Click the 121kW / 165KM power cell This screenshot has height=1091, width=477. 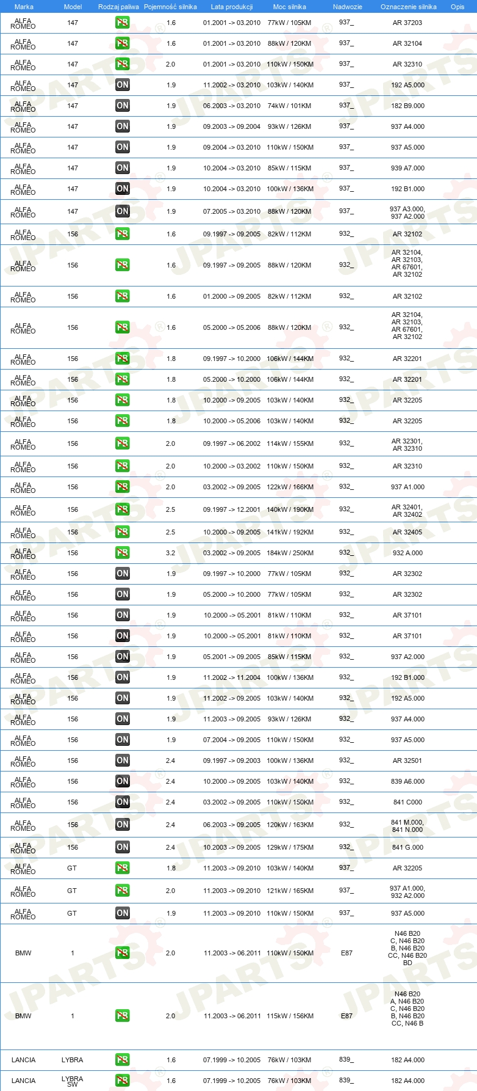290,891
